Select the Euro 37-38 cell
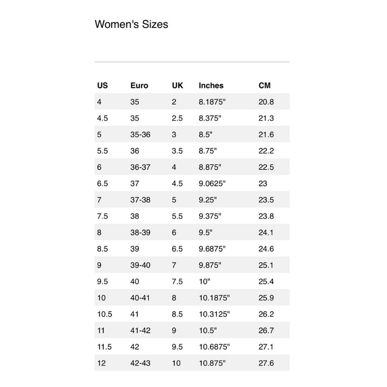 coord(140,200)
